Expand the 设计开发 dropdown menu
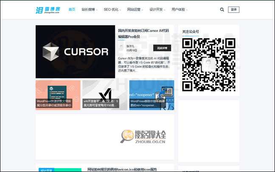Screen dimensions: 275x172 coord(157,9)
